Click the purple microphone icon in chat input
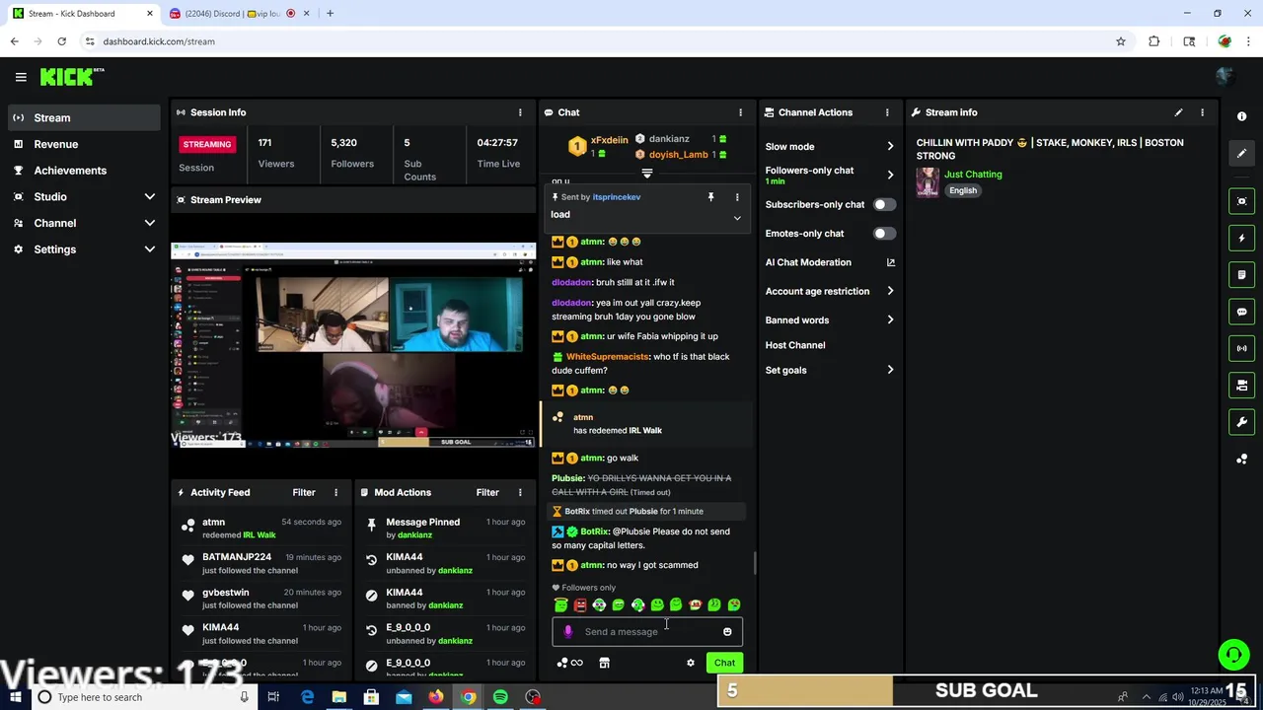Viewport: 1263px width, 710px height. pos(567,632)
